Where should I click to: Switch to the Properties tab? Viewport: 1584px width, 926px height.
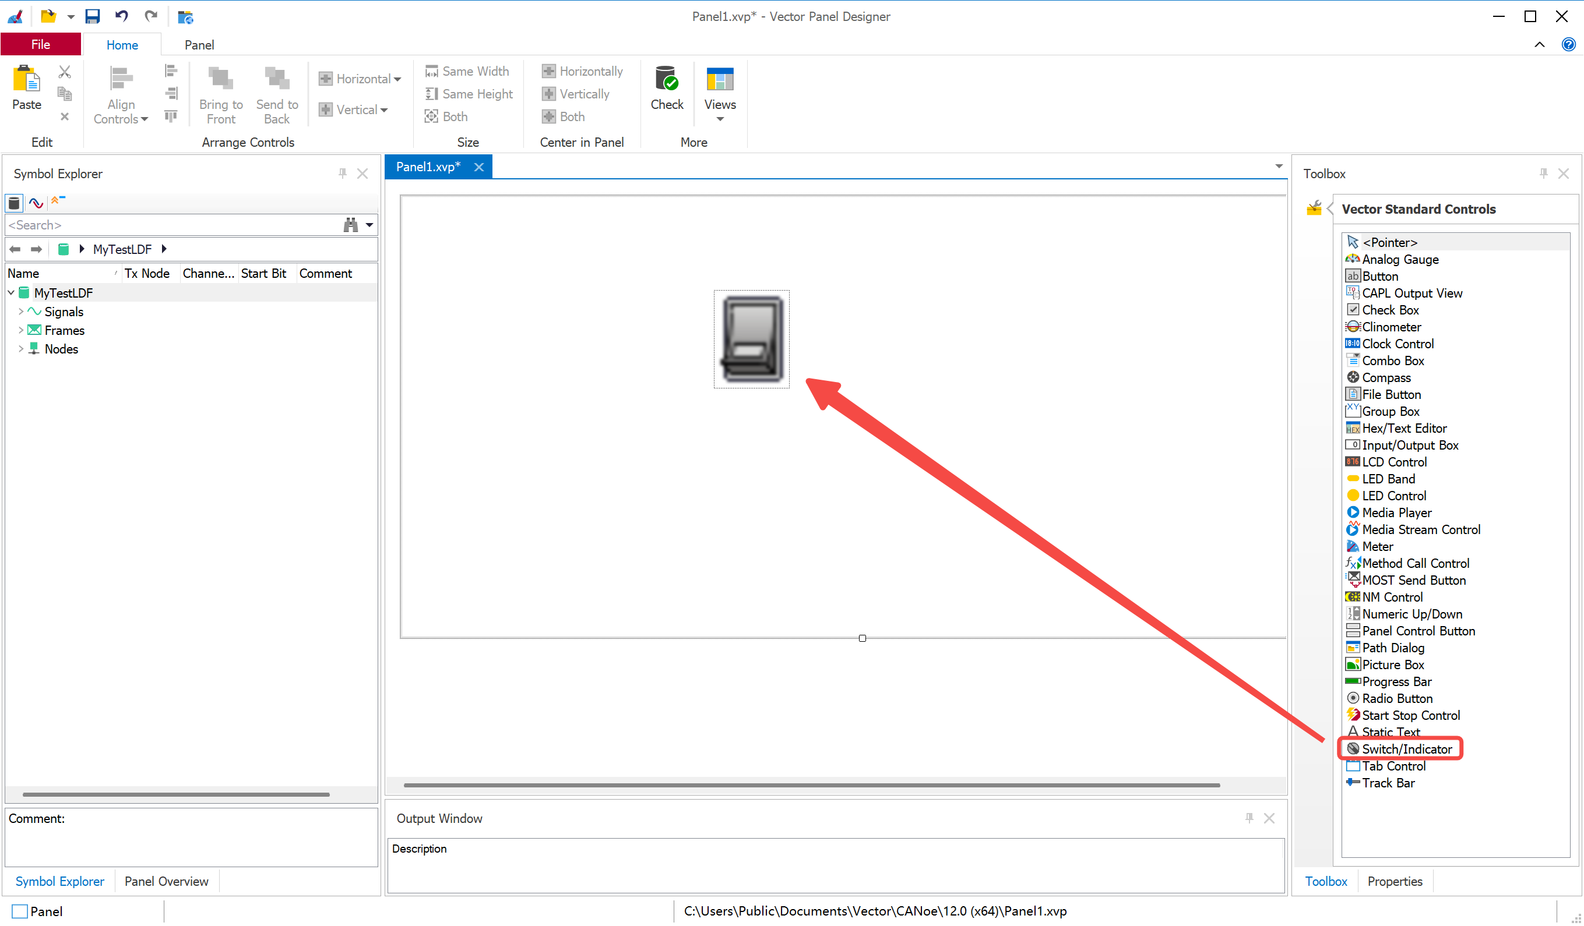point(1394,881)
